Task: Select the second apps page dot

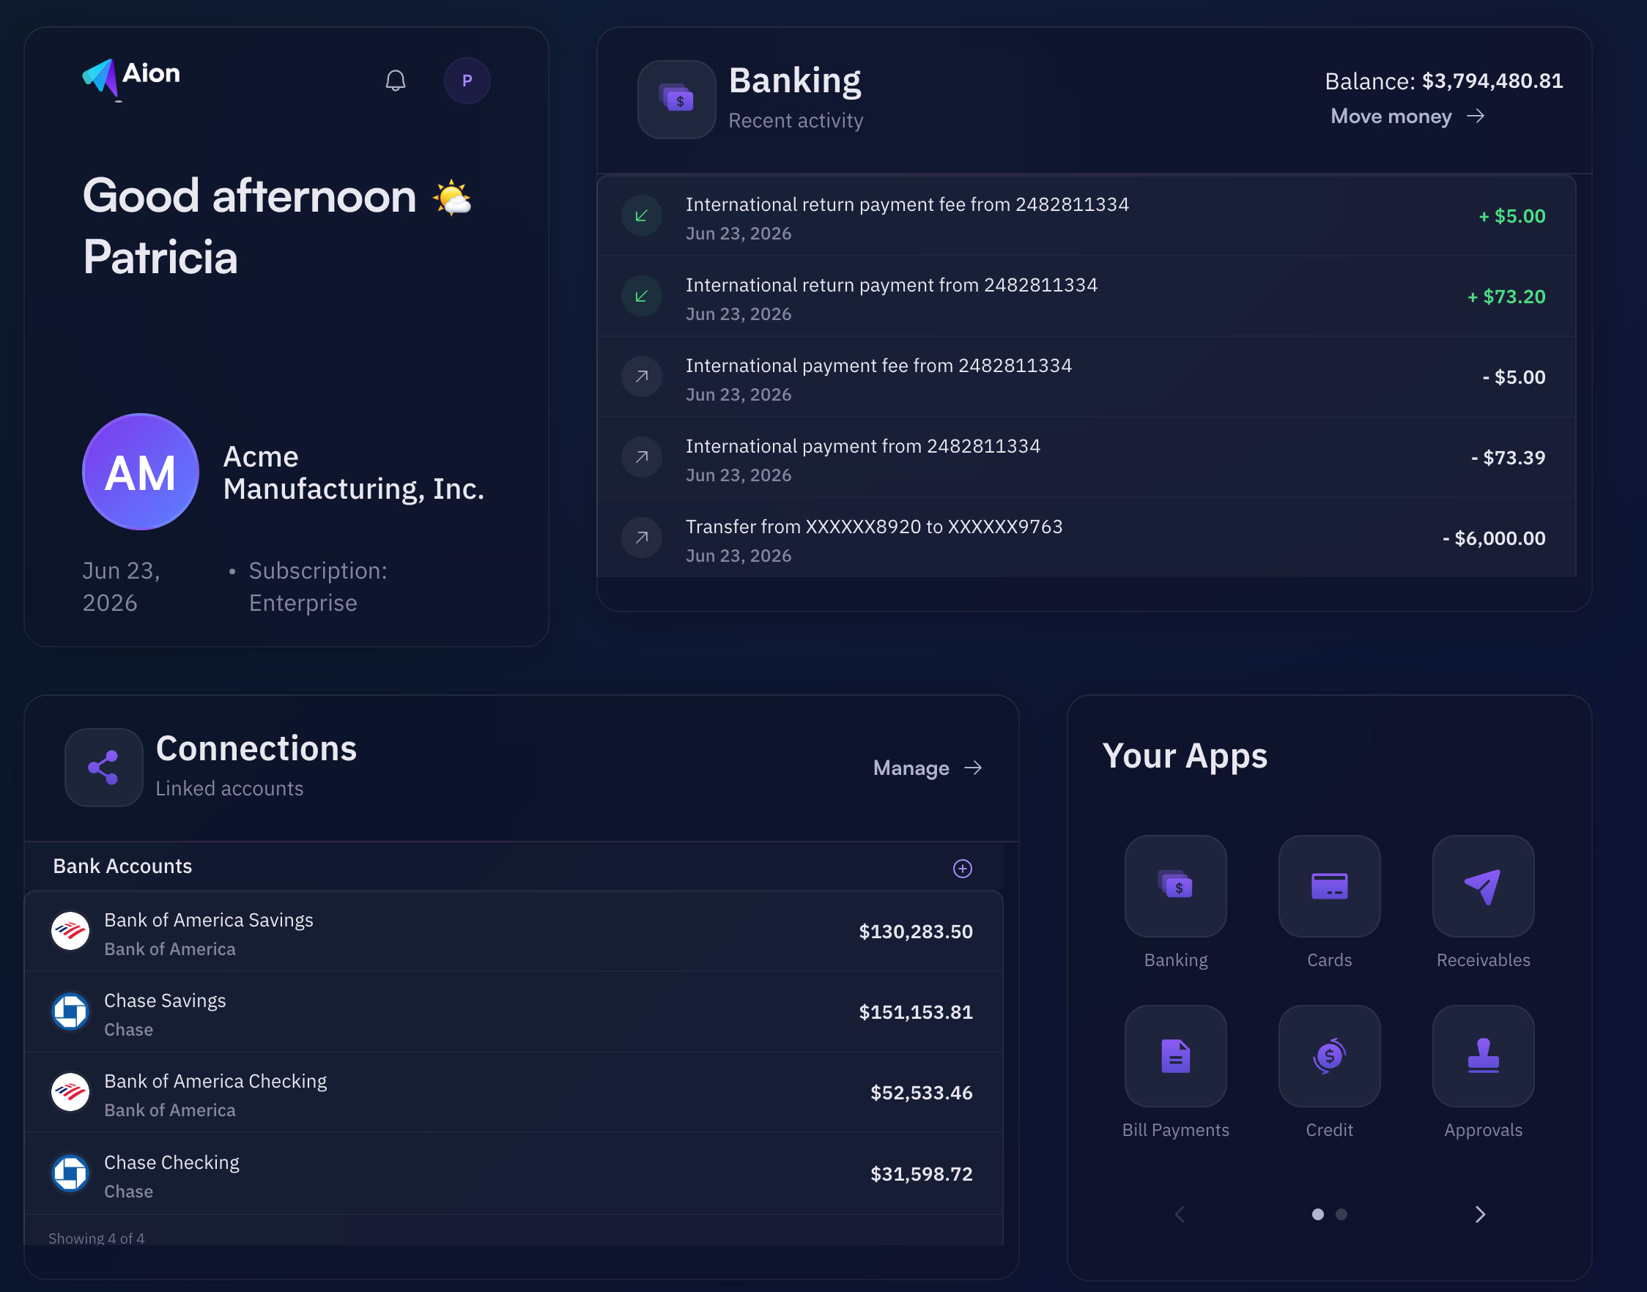Action: pos(1341,1214)
